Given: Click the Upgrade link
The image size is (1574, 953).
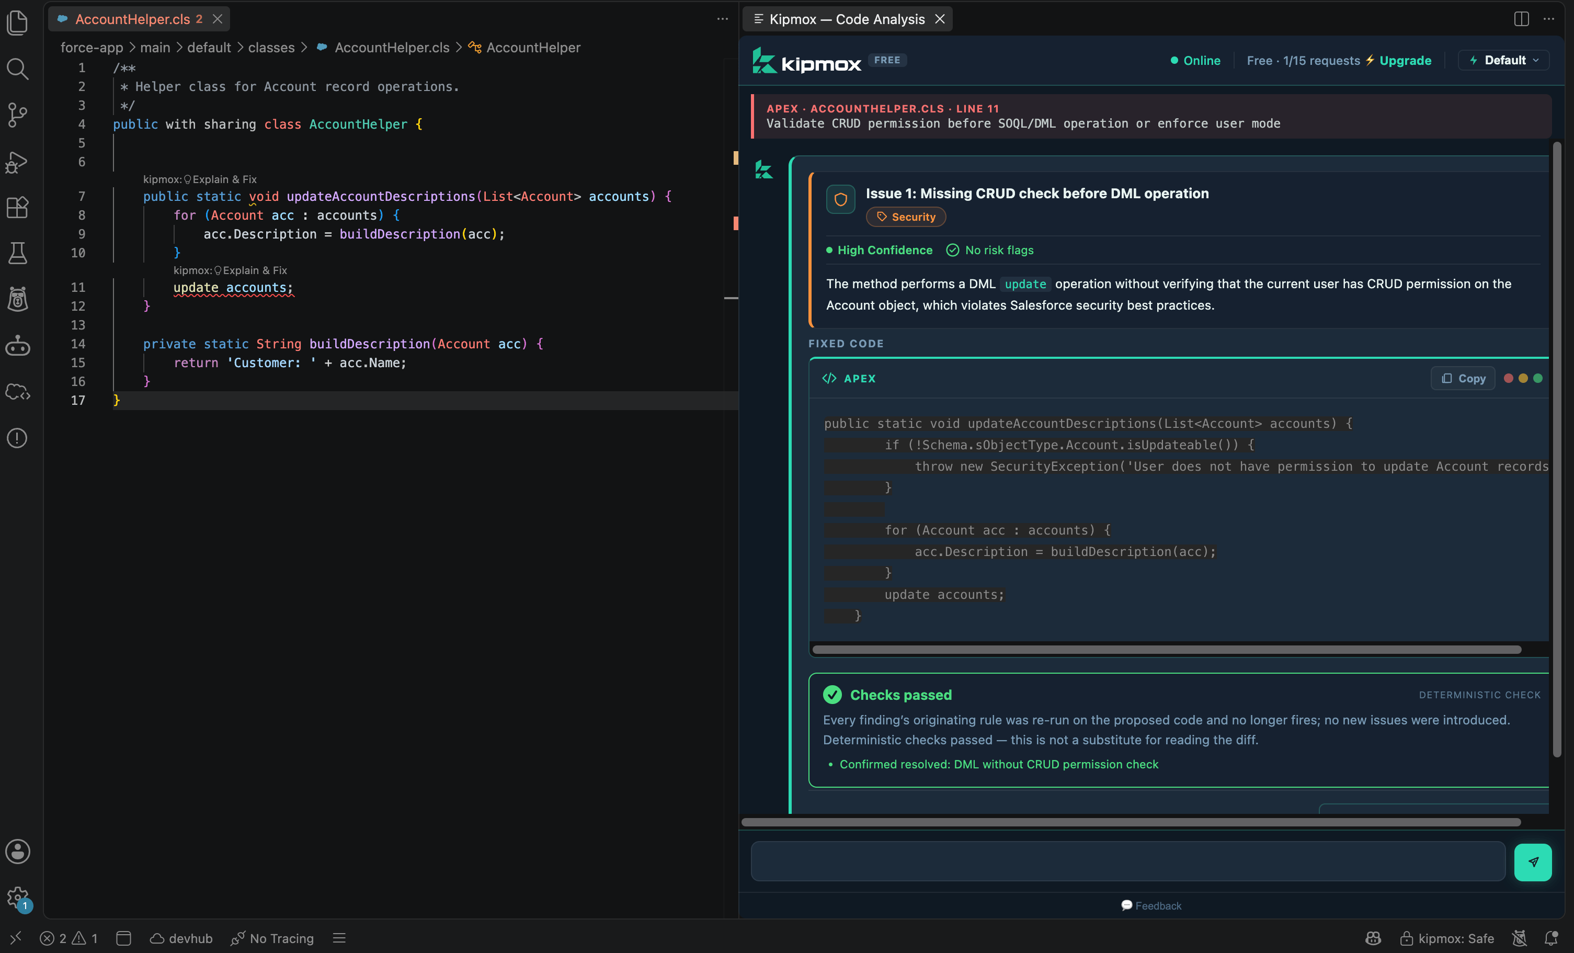Looking at the screenshot, I should (x=1405, y=60).
